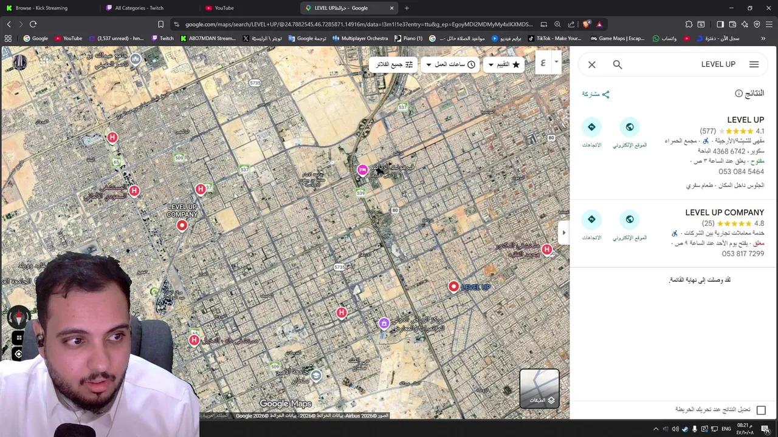Click the share page icon in address bar
This screenshot has height=437, width=778.
571,24
